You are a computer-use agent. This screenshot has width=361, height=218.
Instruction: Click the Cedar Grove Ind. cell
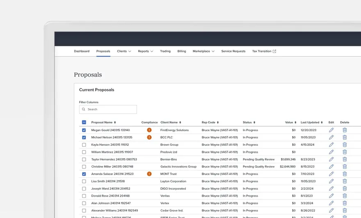(x=172, y=211)
